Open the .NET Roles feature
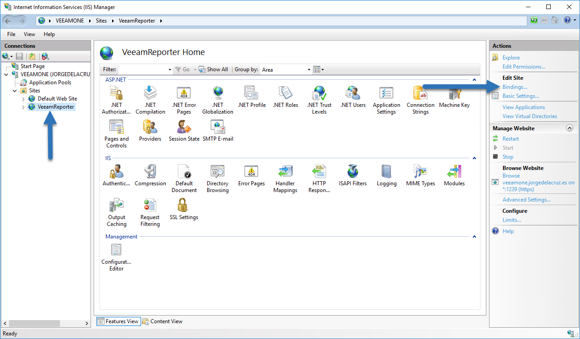 285,97
